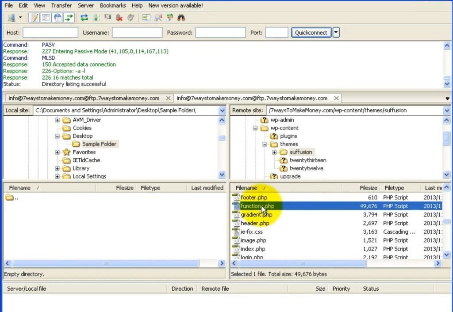Toggle the message log display
This screenshot has width=453, height=312.
tap(34, 18)
